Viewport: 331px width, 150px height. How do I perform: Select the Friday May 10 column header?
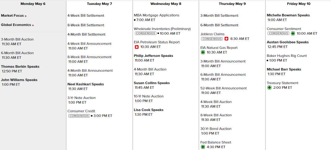click(x=298, y=4)
